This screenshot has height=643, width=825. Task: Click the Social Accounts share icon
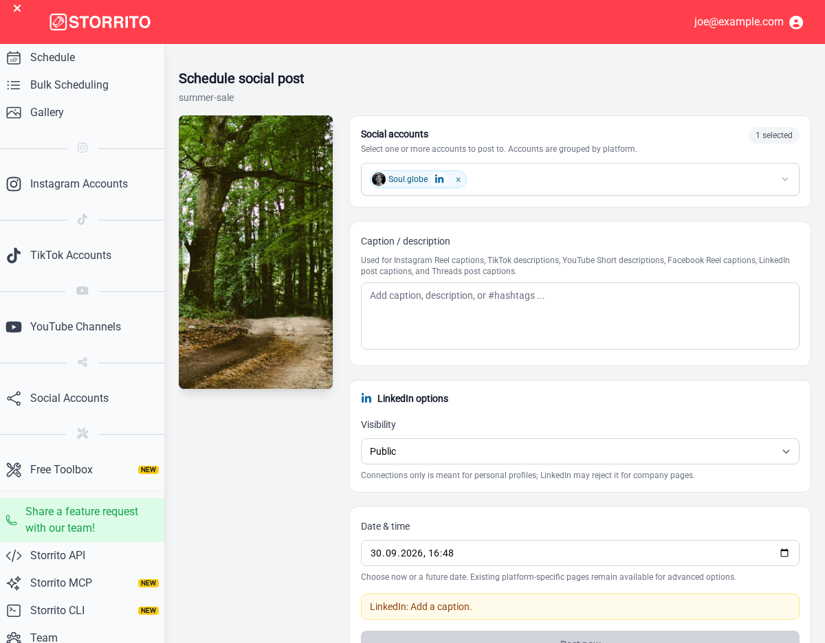tap(14, 398)
